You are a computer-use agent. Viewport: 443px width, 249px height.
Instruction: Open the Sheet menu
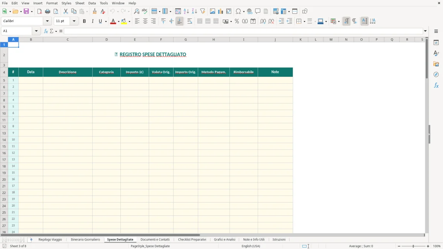pyautogui.click(x=80, y=3)
